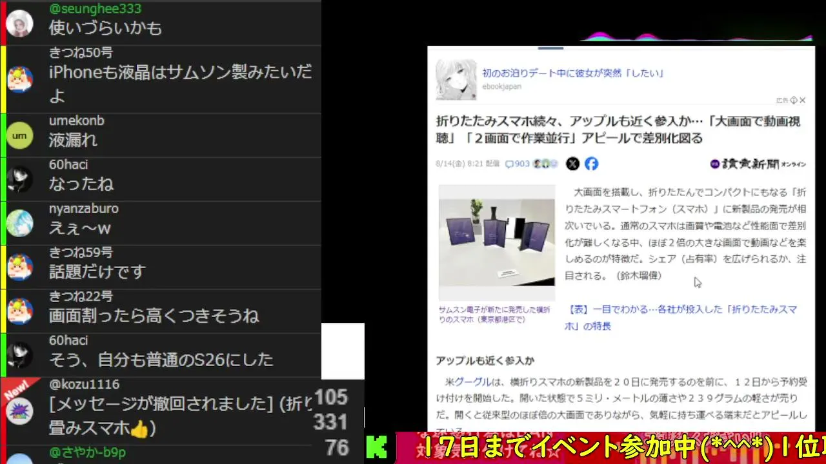
Task: Click the @さやか-b9p username
Action: (87, 452)
